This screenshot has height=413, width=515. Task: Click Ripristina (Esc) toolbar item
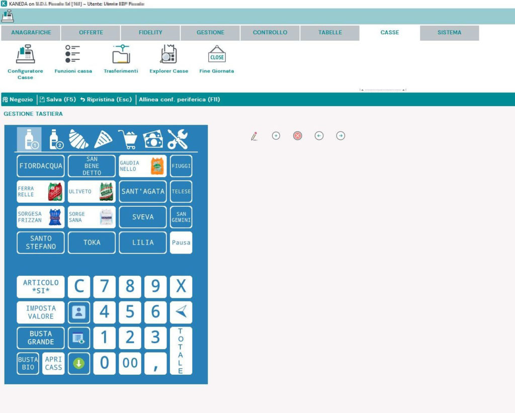coord(106,100)
